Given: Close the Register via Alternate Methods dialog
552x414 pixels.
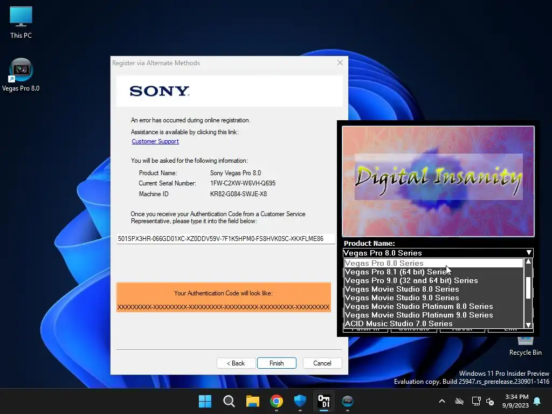Looking at the screenshot, I should click(x=340, y=63).
